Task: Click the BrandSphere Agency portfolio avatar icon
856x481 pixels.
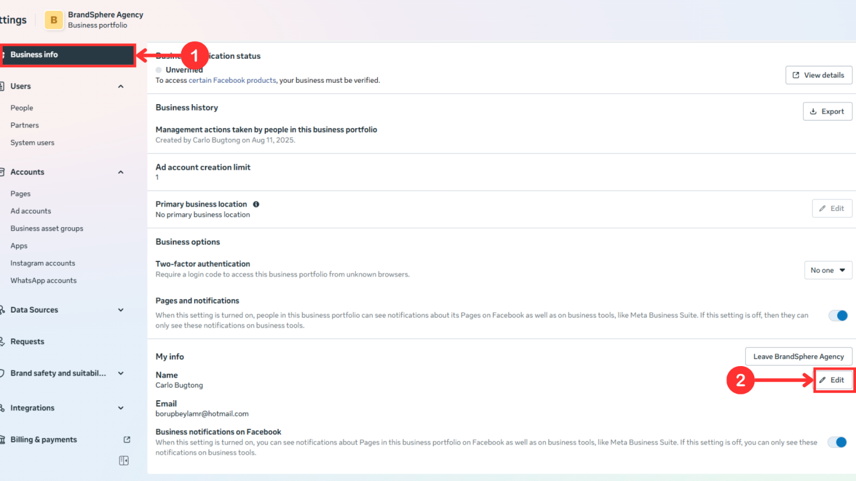Action: point(53,20)
